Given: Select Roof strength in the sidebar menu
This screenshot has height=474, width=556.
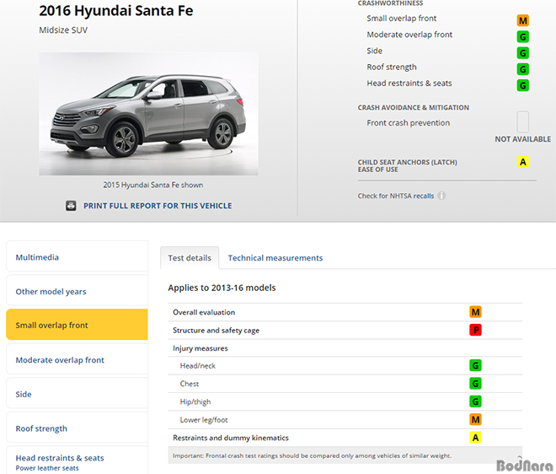Looking at the screenshot, I should click(77, 428).
